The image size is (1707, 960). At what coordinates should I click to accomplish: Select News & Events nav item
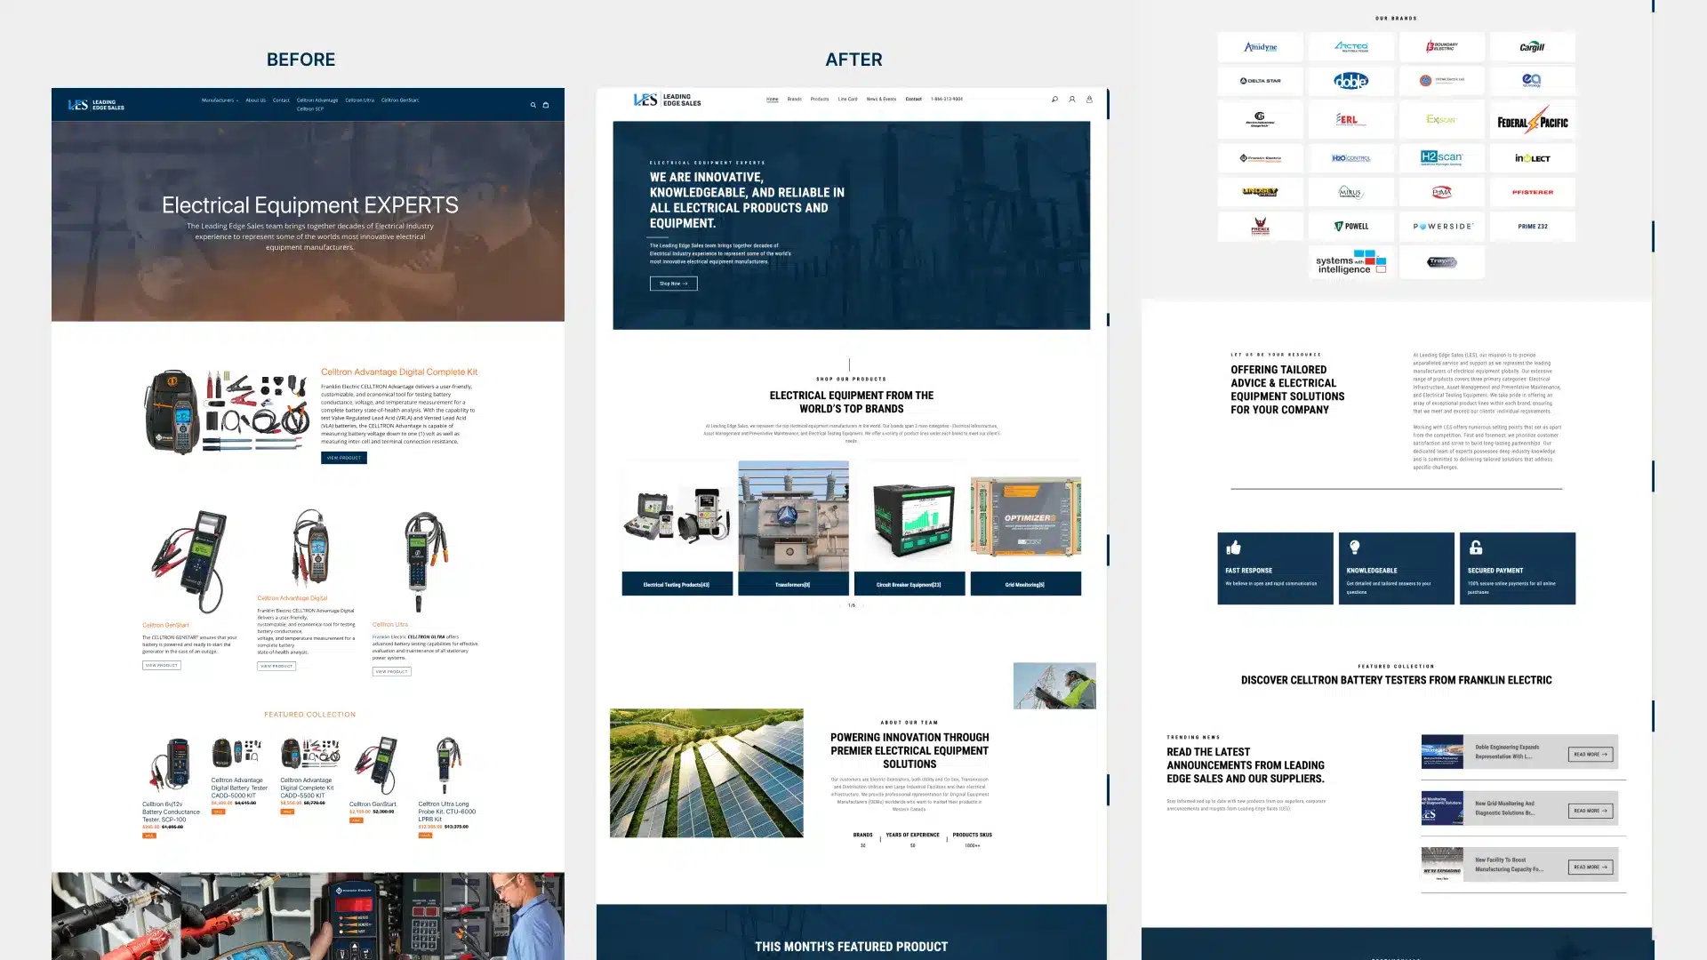click(881, 100)
